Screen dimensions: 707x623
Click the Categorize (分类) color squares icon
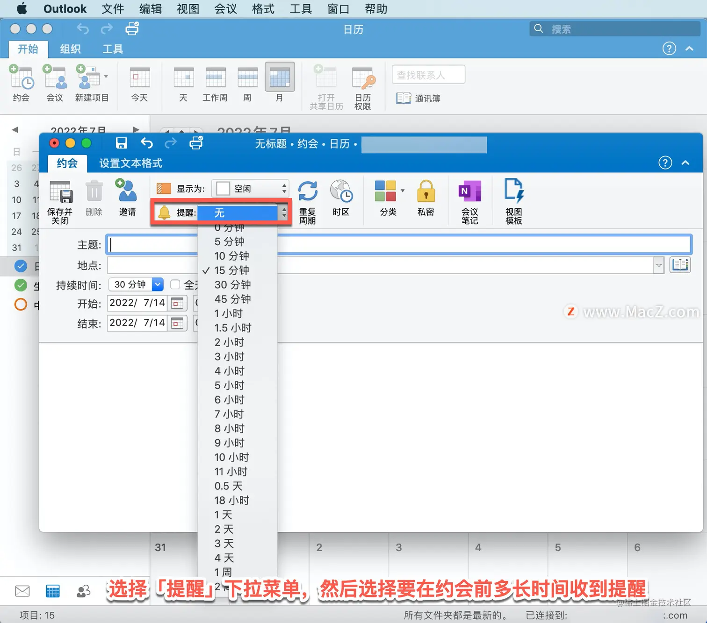pos(385,191)
